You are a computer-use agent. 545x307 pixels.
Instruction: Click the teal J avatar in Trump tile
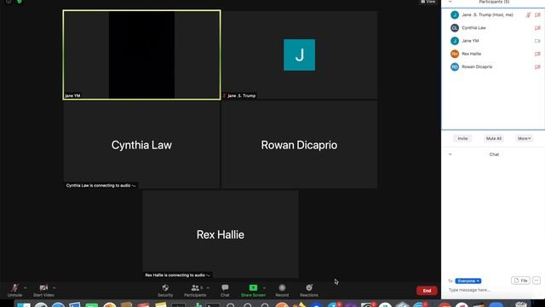pos(299,55)
